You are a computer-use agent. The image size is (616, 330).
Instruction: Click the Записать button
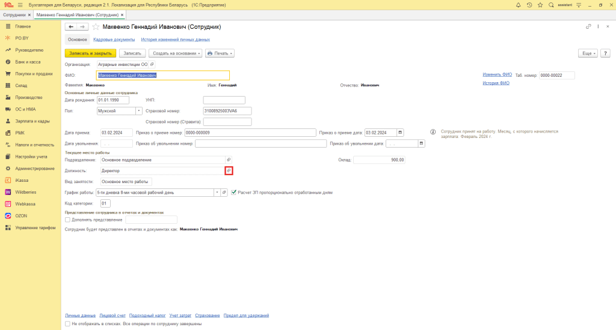(132, 53)
